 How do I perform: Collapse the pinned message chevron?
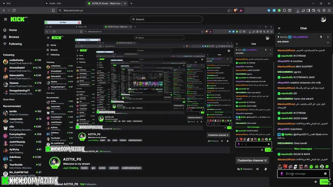328,42
